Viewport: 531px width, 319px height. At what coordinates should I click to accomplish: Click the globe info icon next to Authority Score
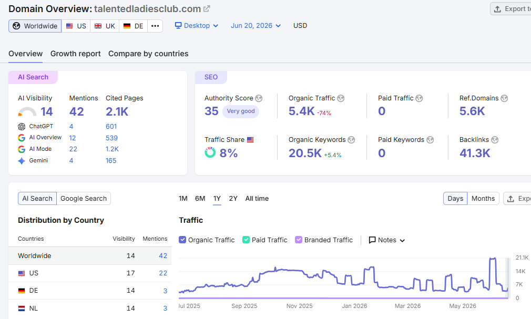coord(259,98)
